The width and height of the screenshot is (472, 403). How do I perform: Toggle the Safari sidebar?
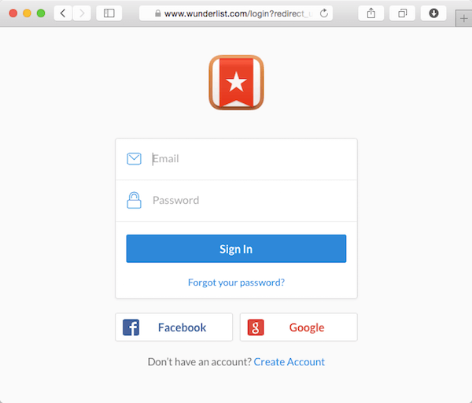click(x=109, y=13)
